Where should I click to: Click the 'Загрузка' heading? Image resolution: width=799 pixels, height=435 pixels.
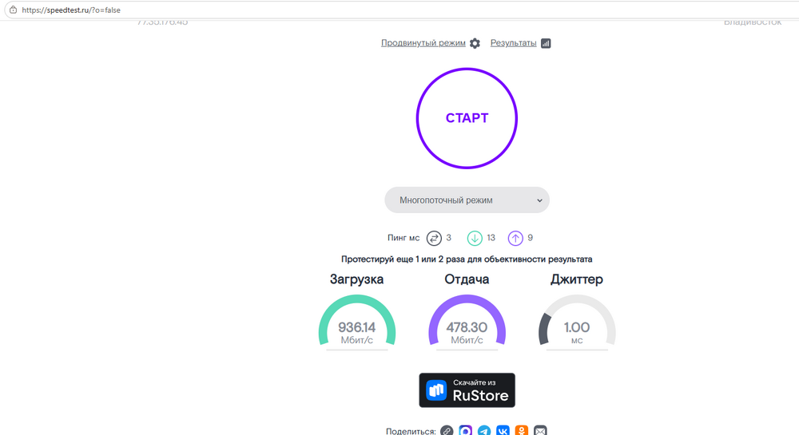(356, 279)
